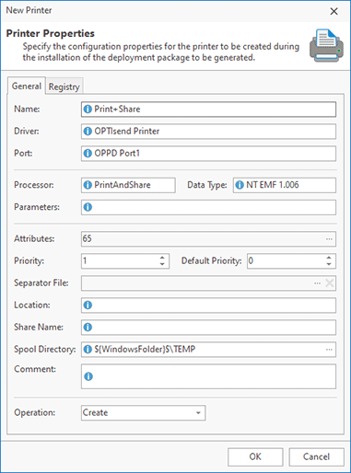
Task: Click the New Printer title text
Action: coord(29,10)
